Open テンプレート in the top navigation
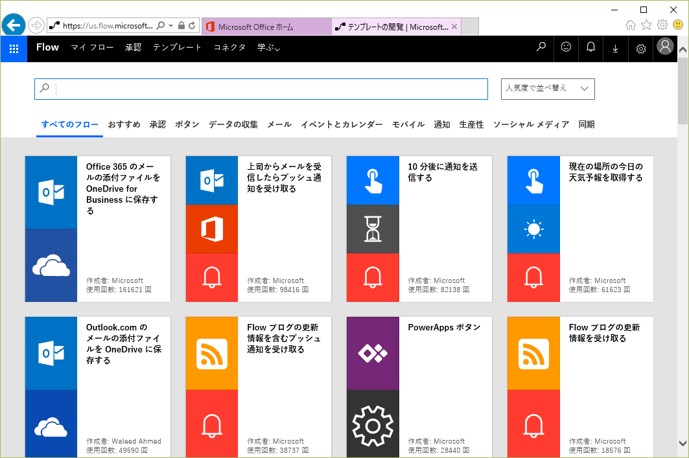 [177, 47]
